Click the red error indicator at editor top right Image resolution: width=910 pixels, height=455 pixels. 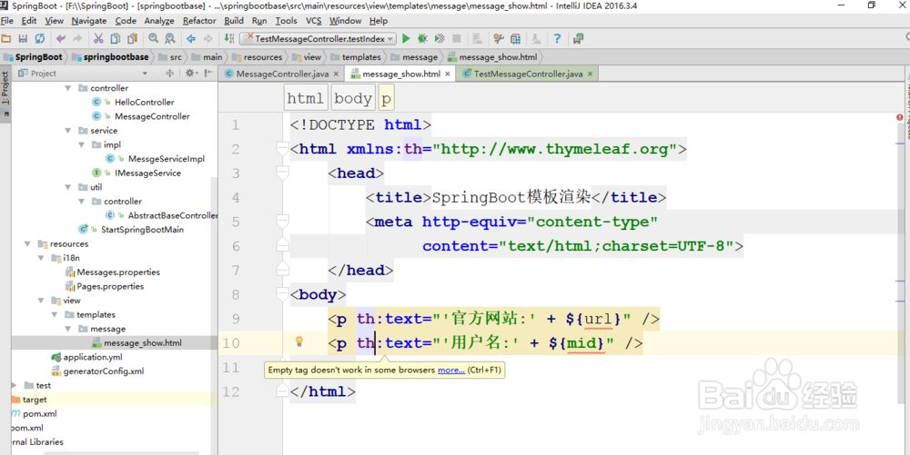coord(900,117)
